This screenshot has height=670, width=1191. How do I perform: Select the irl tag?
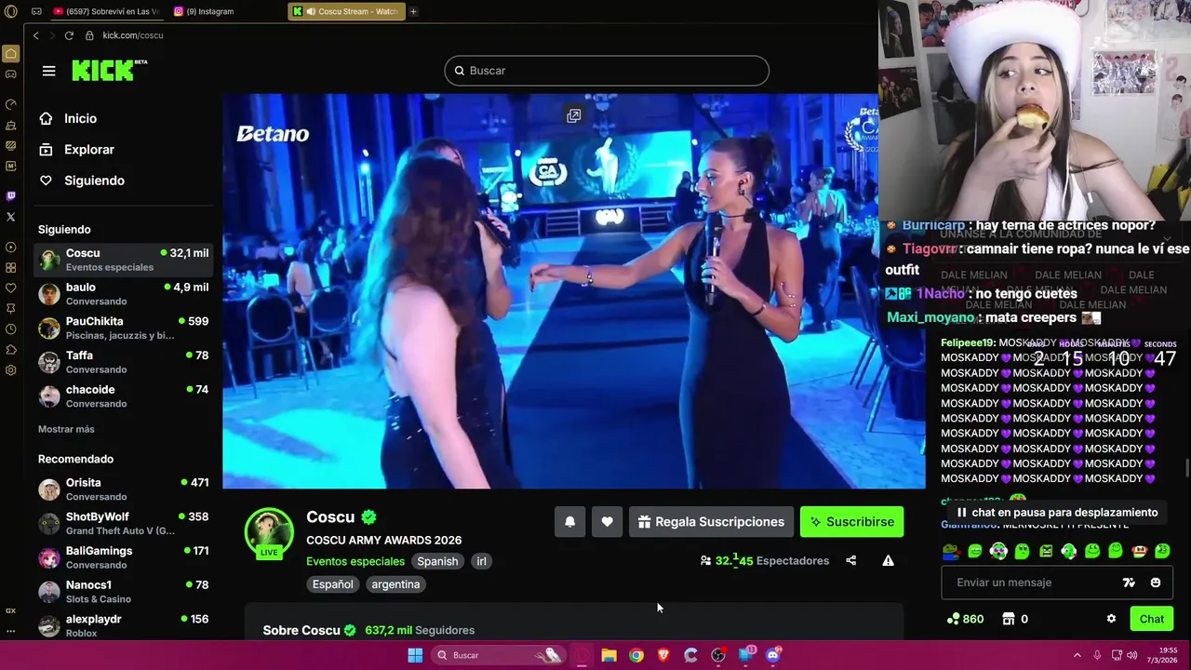click(x=481, y=561)
